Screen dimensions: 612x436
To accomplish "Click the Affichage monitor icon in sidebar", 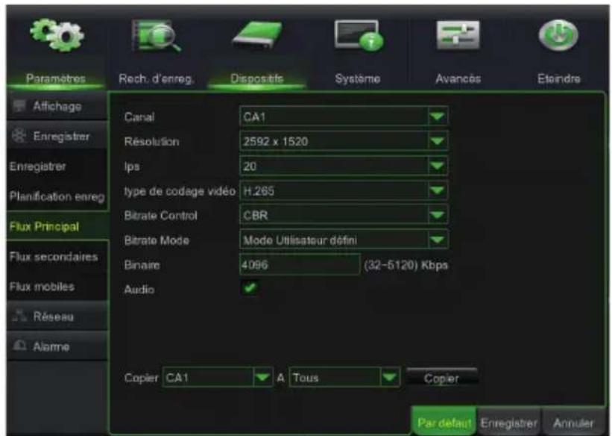I will point(19,105).
